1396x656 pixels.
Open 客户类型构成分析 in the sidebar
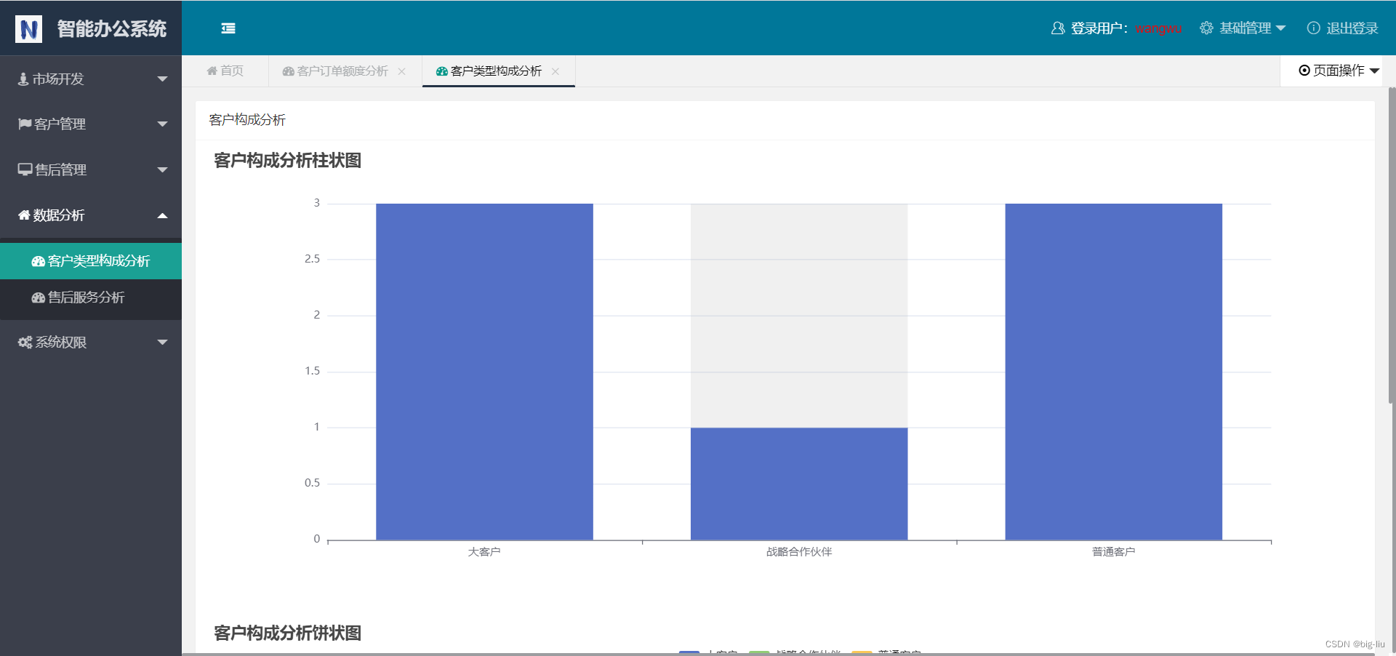[x=91, y=261]
